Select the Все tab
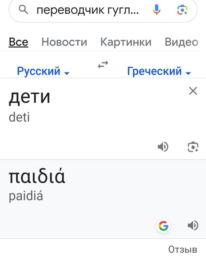Image resolution: width=206 pixels, height=257 pixels. tap(19, 42)
